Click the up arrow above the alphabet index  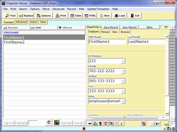172,28
